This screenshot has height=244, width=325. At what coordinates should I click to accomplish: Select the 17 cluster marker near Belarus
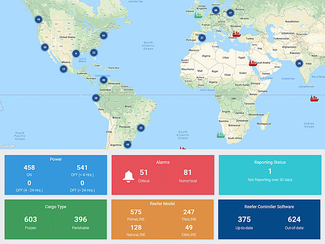click(x=230, y=13)
